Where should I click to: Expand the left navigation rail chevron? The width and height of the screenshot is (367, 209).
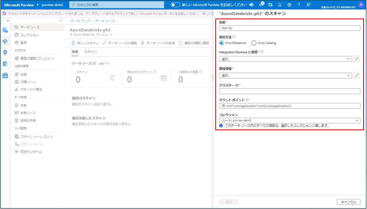click(8, 21)
